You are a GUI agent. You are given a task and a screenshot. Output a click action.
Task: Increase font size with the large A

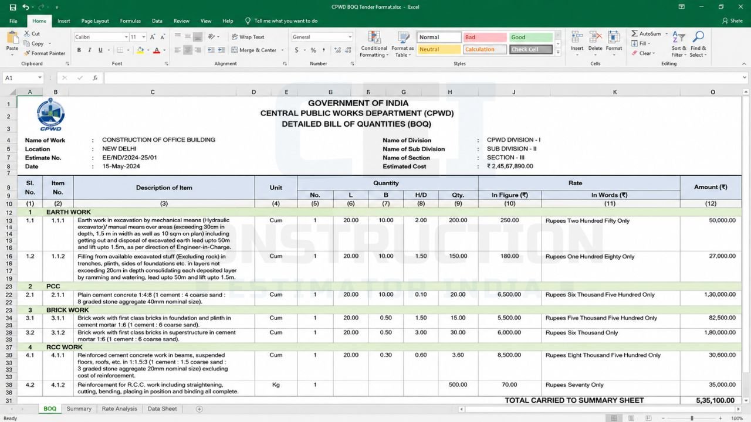[153, 37]
